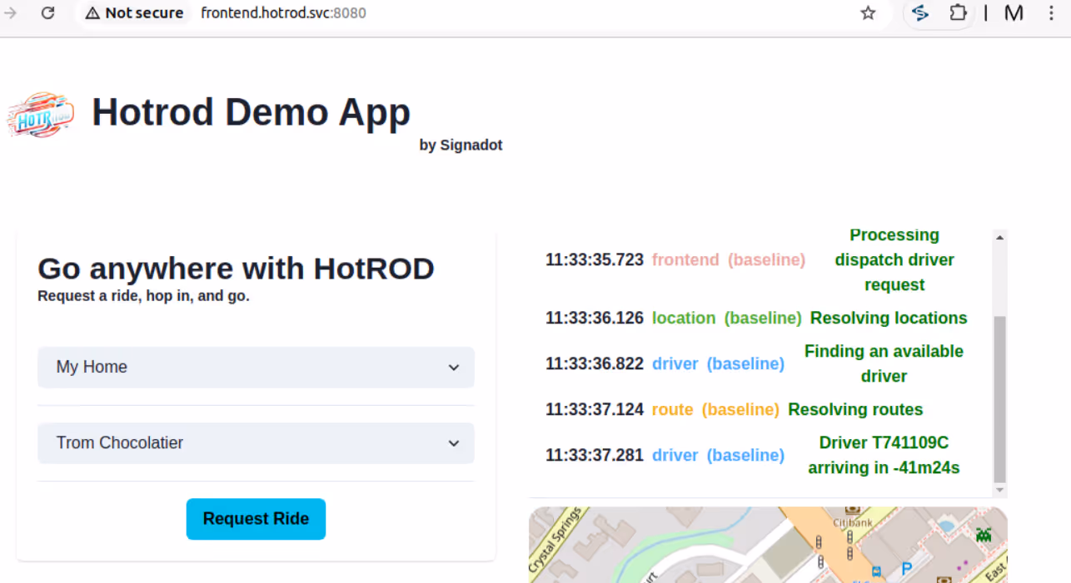Click the Request Ride button
This screenshot has height=583, width=1071.
coord(256,519)
